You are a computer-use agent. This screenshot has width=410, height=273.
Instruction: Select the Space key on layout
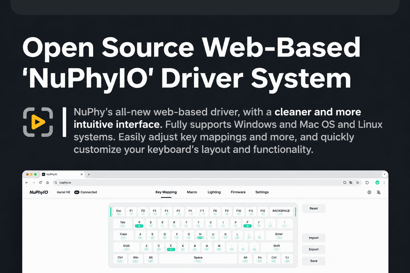[198, 259]
